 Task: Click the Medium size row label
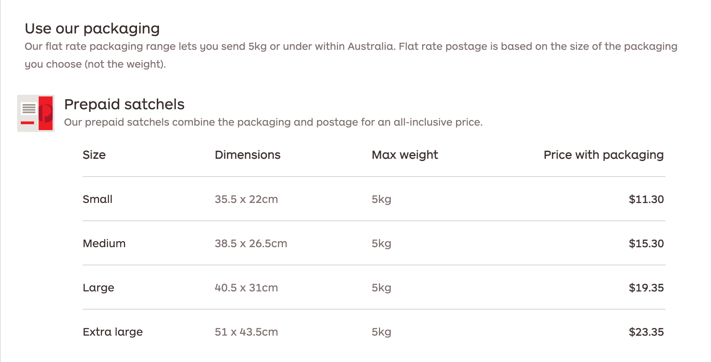coord(104,243)
